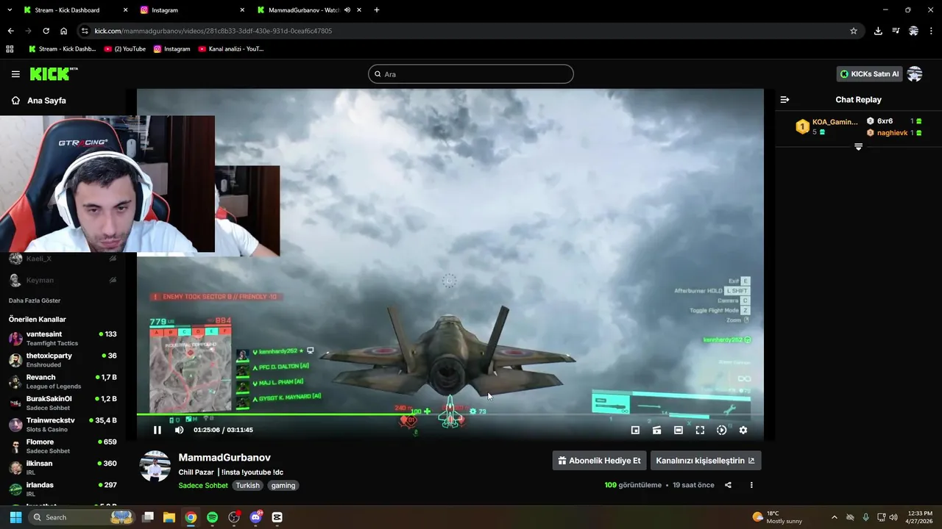
Task: Focus the Ara search field
Action: click(x=471, y=74)
